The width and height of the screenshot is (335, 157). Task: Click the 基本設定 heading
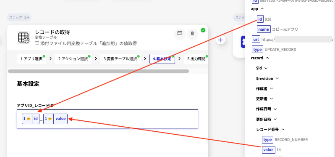tap(28, 84)
